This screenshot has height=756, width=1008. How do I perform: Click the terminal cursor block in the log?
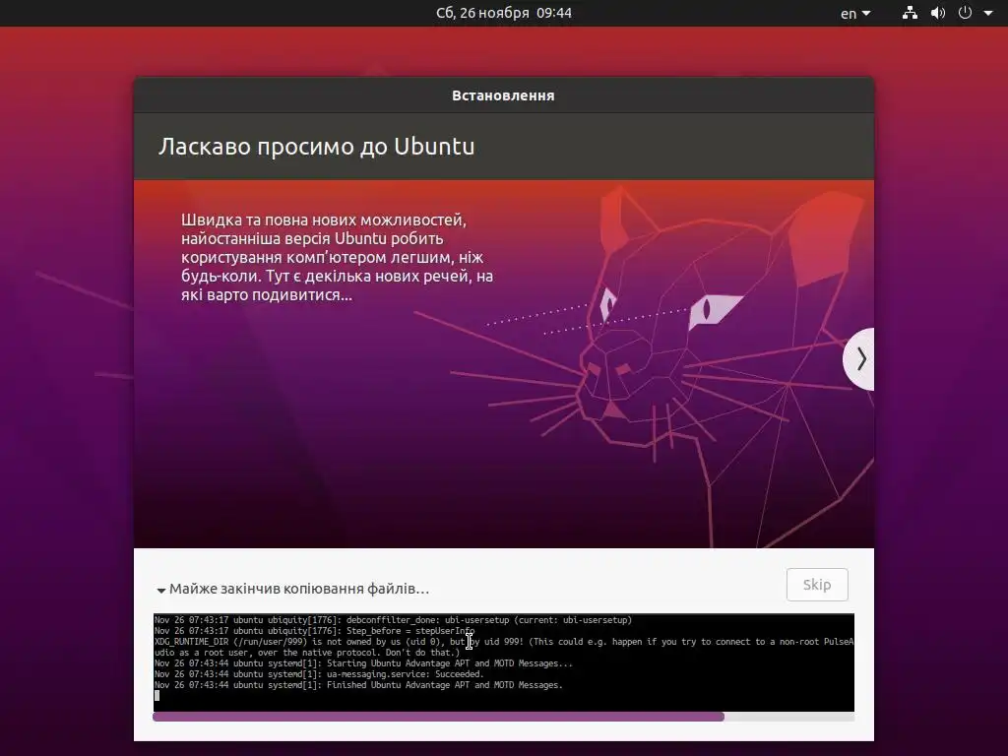[157, 696]
